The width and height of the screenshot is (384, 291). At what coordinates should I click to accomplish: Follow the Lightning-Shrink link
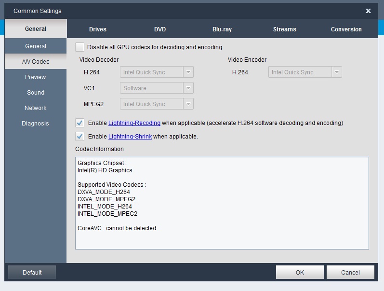click(130, 137)
